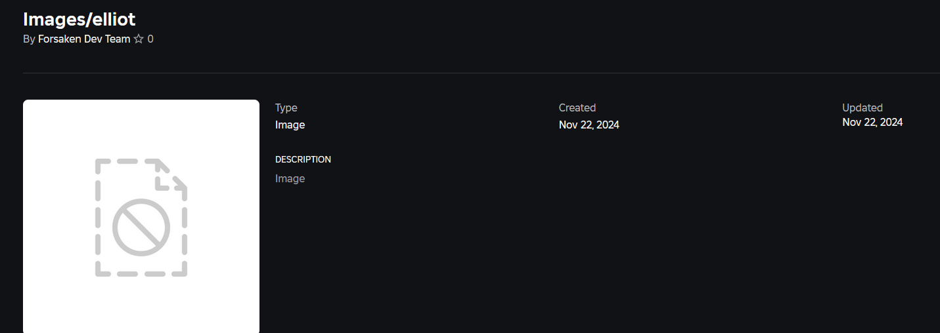Click the favorite star icon
The image size is (940, 333).
pyautogui.click(x=139, y=39)
